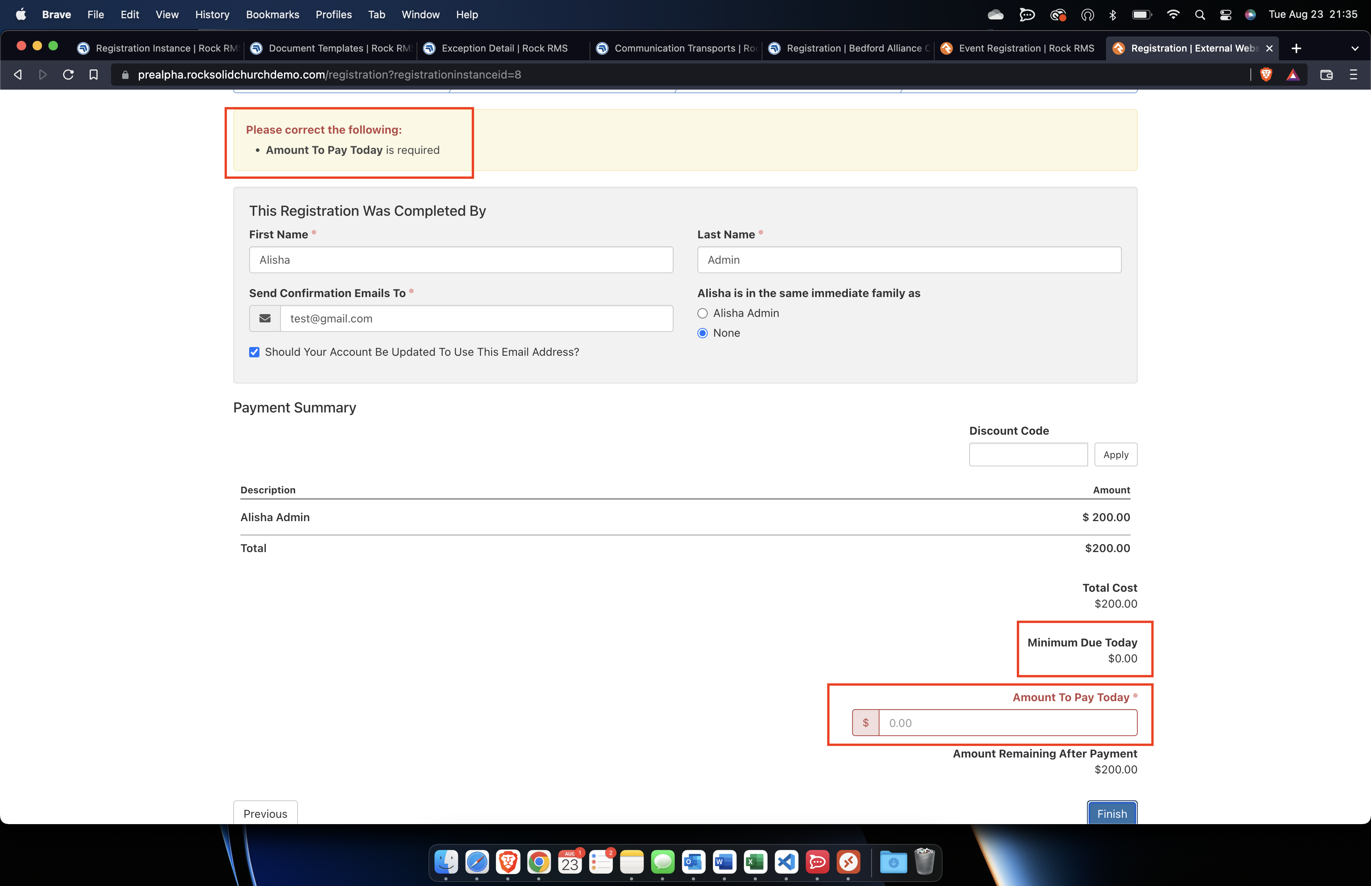1371x886 pixels.
Task: Open Finder from the dock
Action: 446,862
